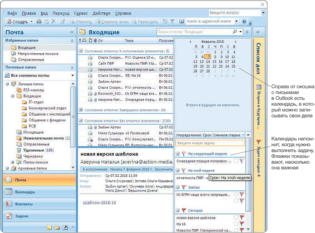Check the box for 'Очередная порция поправок' task
315x233 pixels.
(x=236, y=161)
